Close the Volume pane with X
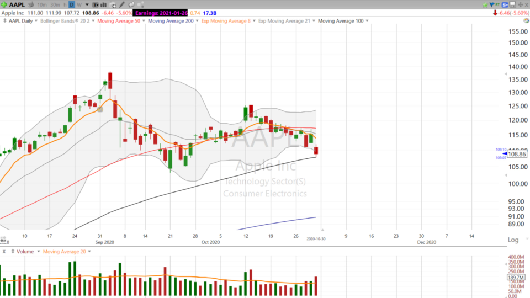This screenshot has height=298, width=530. click(4, 252)
